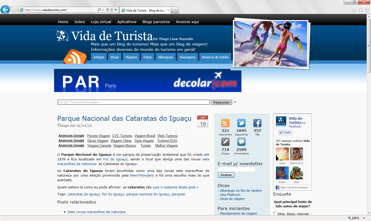Click the browser address bar URL
This screenshot has height=221, width=371.
(46, 10)
